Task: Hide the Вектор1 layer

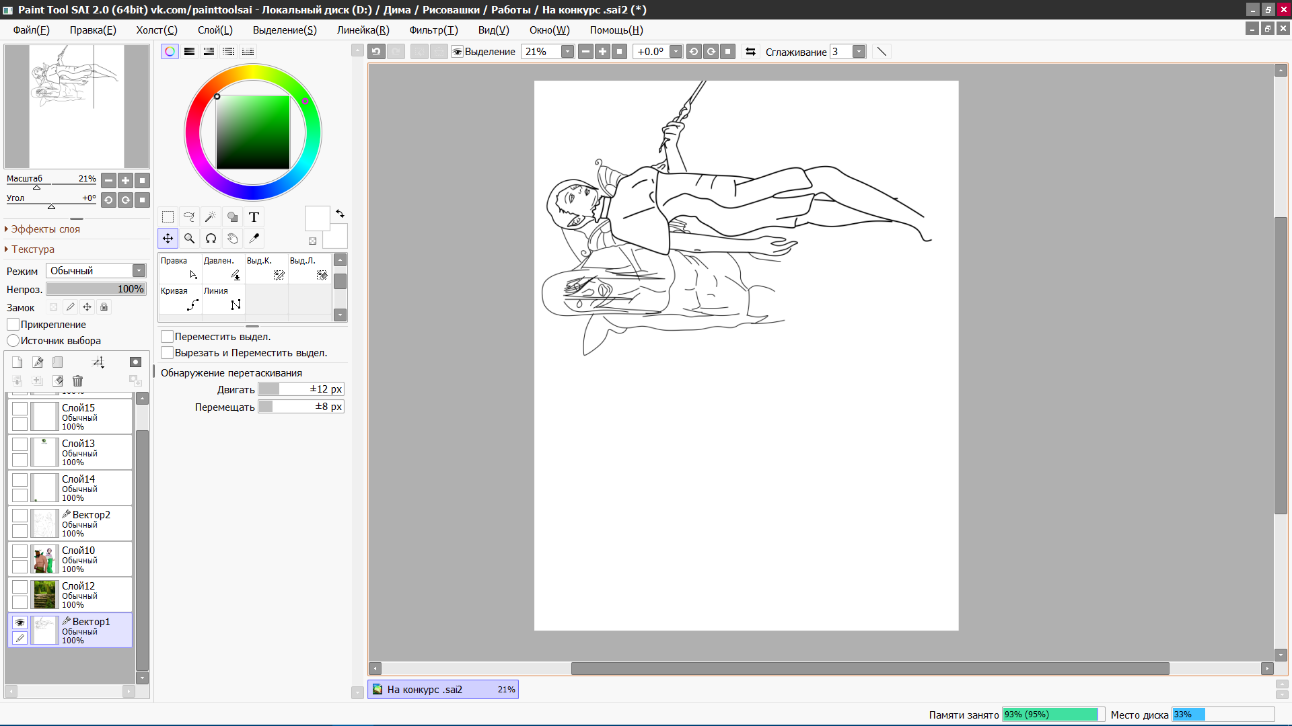Action: [x=20, y=622]
